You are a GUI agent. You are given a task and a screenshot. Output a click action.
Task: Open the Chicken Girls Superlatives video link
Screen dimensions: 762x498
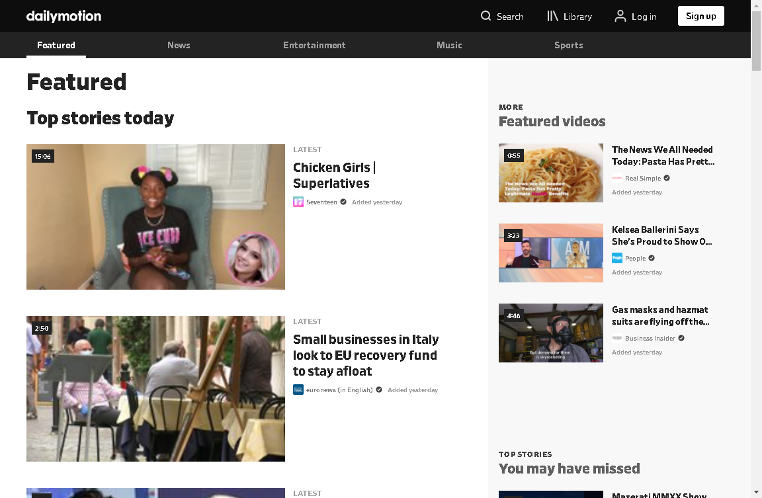click(x=334, y=175)
